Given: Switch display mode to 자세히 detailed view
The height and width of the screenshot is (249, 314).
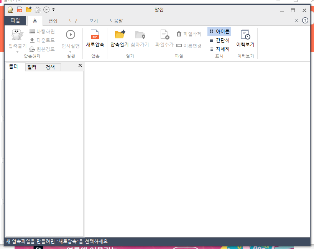Looking at the screenshot, I should 219,49.
